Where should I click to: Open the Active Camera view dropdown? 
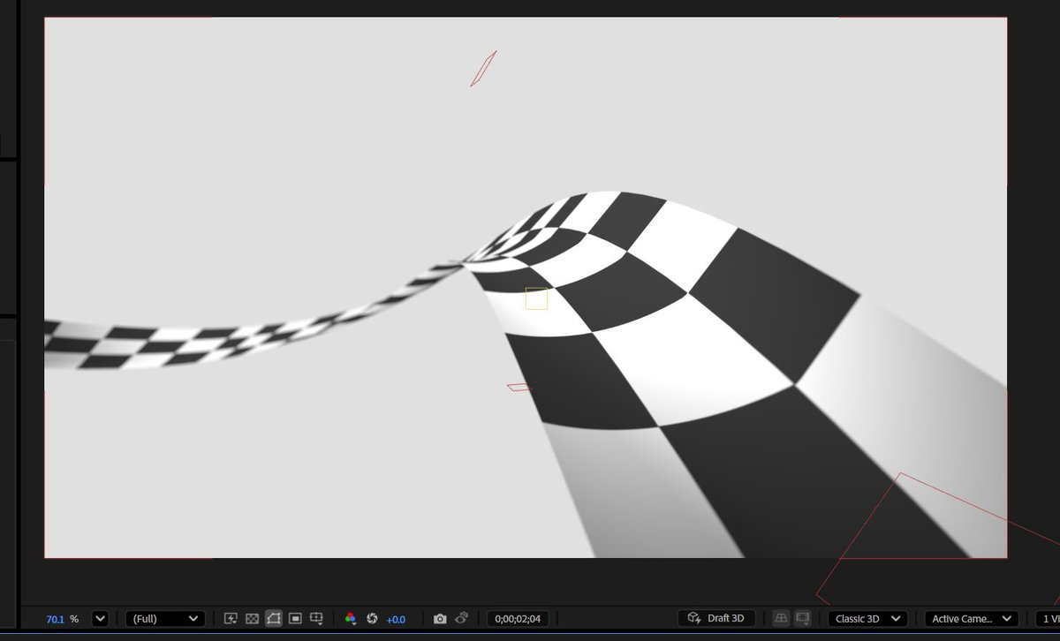tap(972, 619)
